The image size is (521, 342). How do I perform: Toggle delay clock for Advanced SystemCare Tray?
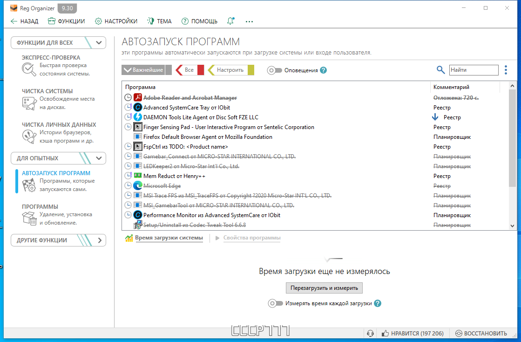tap(128, 107)
